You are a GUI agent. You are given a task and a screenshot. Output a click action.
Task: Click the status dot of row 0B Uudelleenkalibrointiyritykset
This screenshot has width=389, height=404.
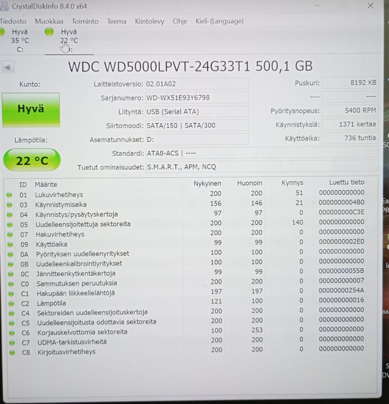click(11, 264)
